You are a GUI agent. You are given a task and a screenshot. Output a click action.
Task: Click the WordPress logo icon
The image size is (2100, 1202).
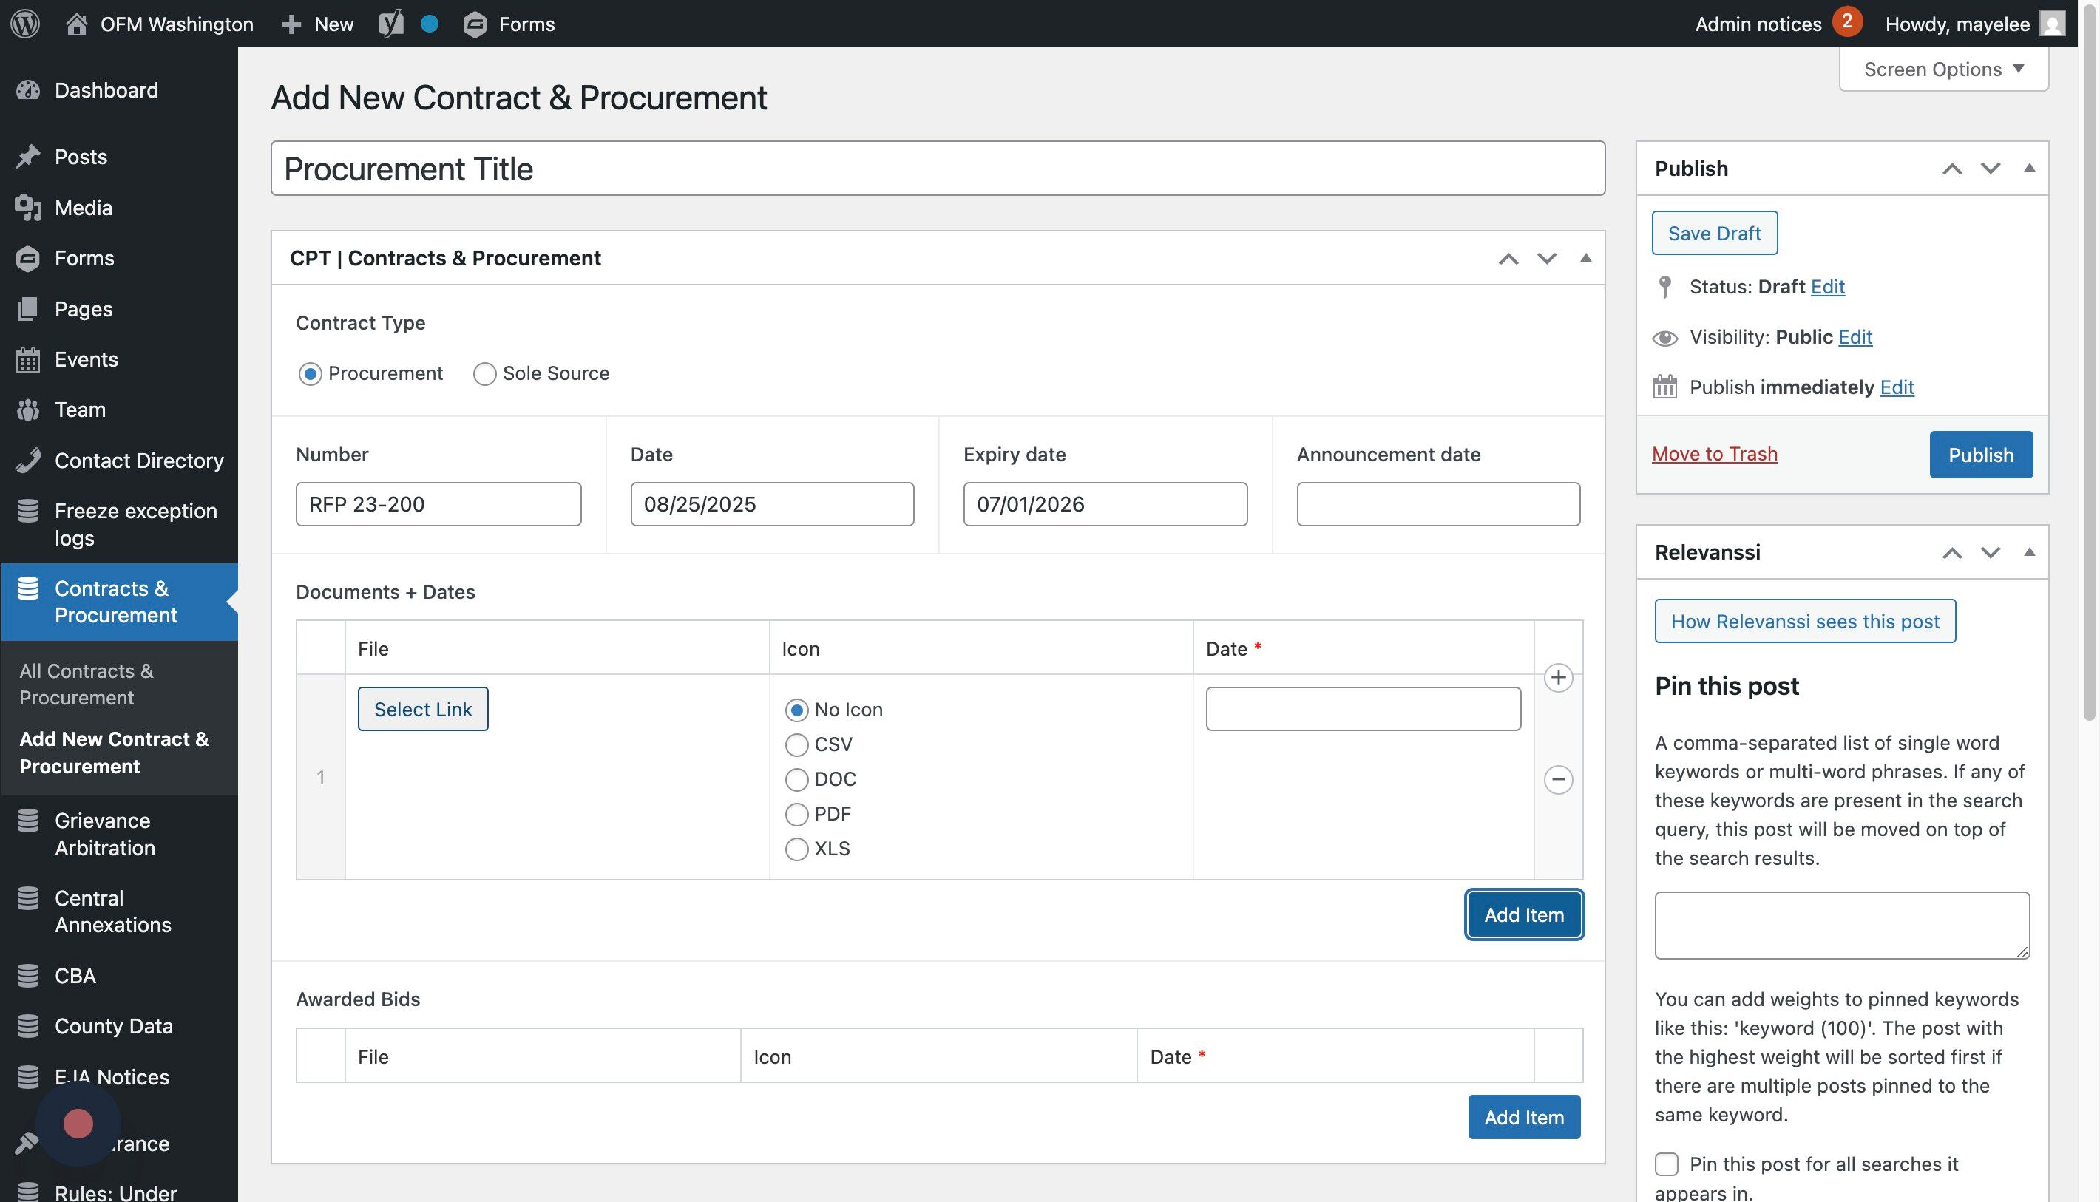point(26,23)
